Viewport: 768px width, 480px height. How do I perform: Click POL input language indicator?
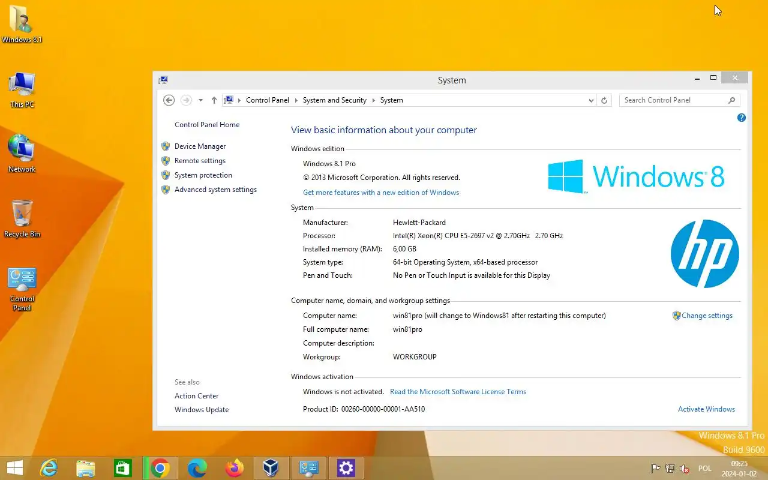tap(705, 469)
